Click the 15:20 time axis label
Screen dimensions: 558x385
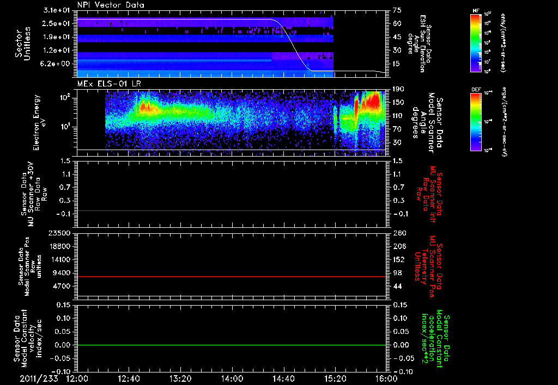[x=335, y=378]
